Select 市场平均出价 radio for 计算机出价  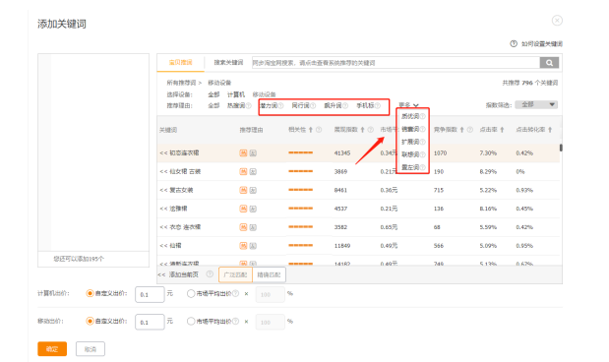click(191, 294)
